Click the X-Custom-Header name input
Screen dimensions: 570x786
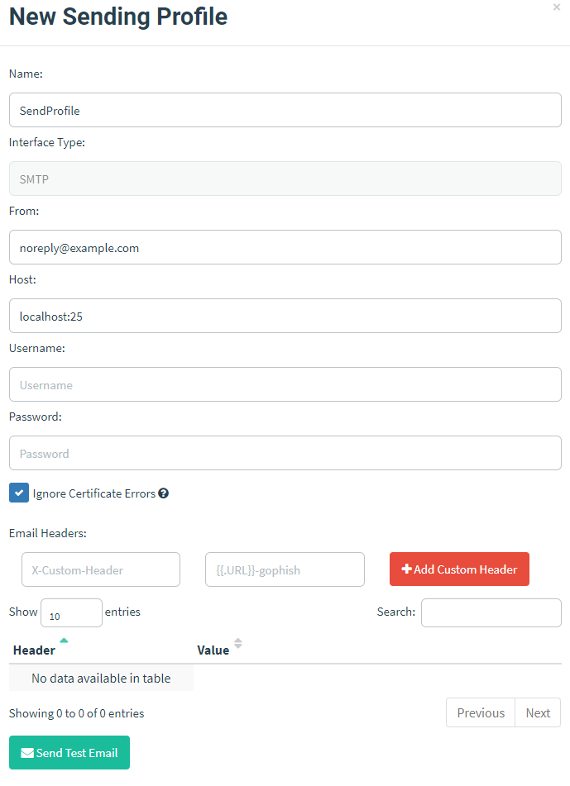click(x=101, y=569)
